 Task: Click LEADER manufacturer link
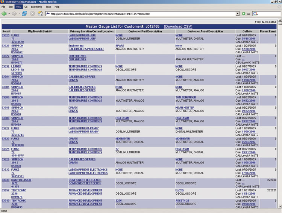tap(16, 66)
